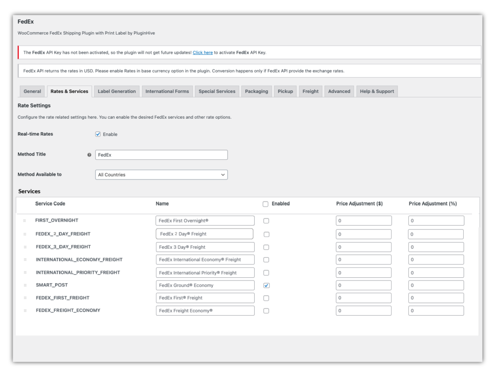Viewport: 496px width, 374px height.
Task: Click drag handle for FEDEX_2_DAY_FREIGHT row
Action: [25, 234]
